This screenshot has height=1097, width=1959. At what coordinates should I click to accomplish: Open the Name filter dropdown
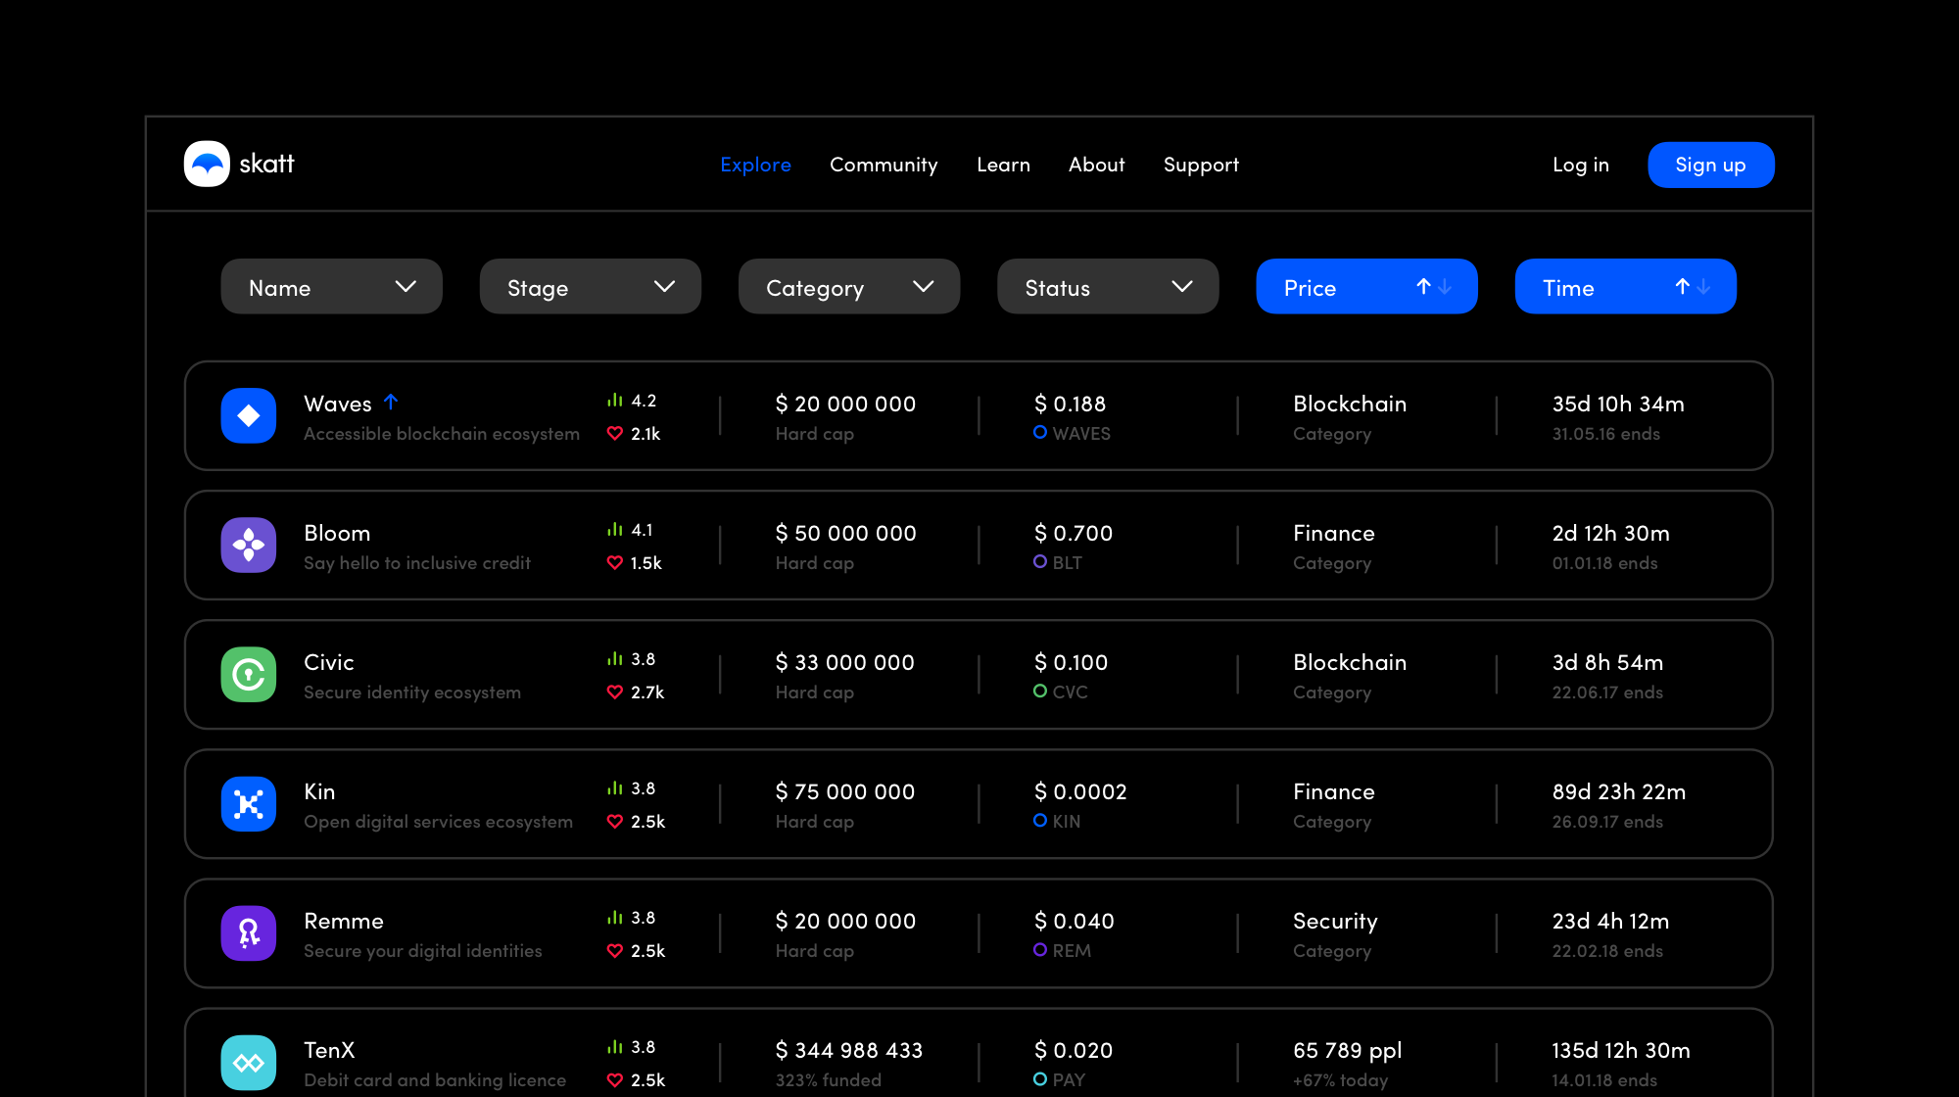(331, 286)
